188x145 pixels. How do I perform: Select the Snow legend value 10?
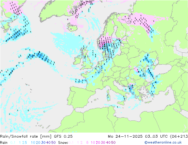coord(93,143)
